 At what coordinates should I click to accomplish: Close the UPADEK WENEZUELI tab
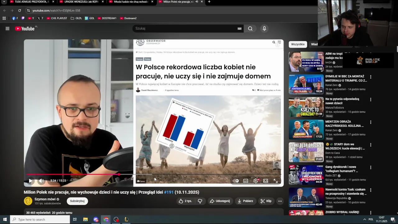(x=103, y=2)
